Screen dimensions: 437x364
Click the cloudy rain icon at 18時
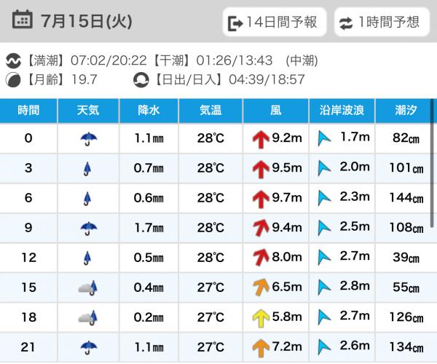click(88, 317)
